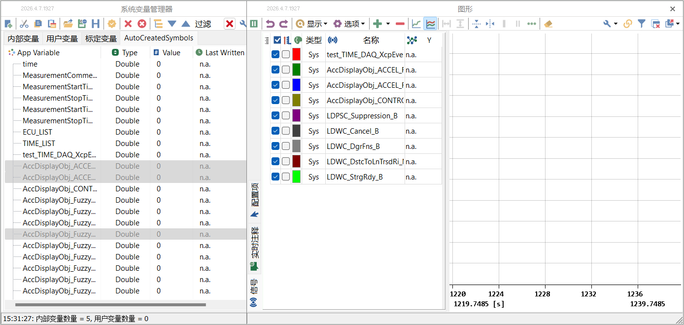Click the undo arrow in graph toolbar
The image size is (684, 325).
270,24
